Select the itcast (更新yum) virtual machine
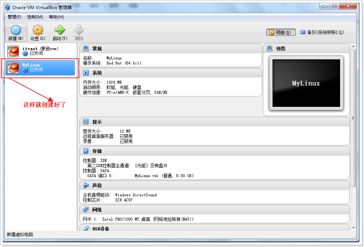This screenshot has height=247, width=364. (40, 51)
